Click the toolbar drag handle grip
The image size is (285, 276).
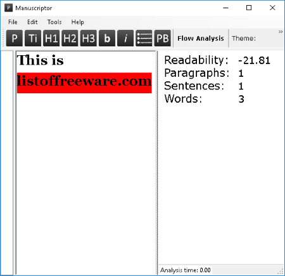3,38
